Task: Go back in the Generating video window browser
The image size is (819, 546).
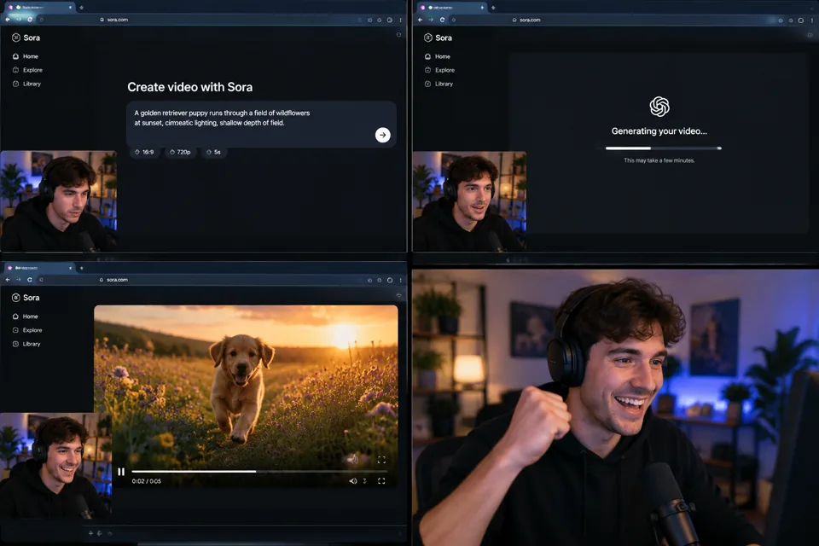Action: [x=420, y=20]
